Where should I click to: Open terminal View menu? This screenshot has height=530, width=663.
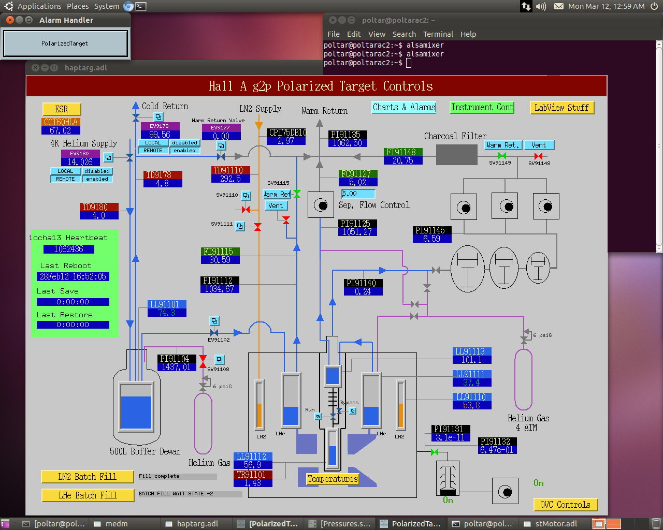377,34
